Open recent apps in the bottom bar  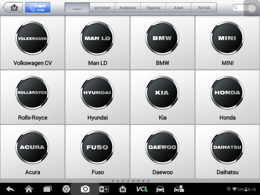point(48,189)
